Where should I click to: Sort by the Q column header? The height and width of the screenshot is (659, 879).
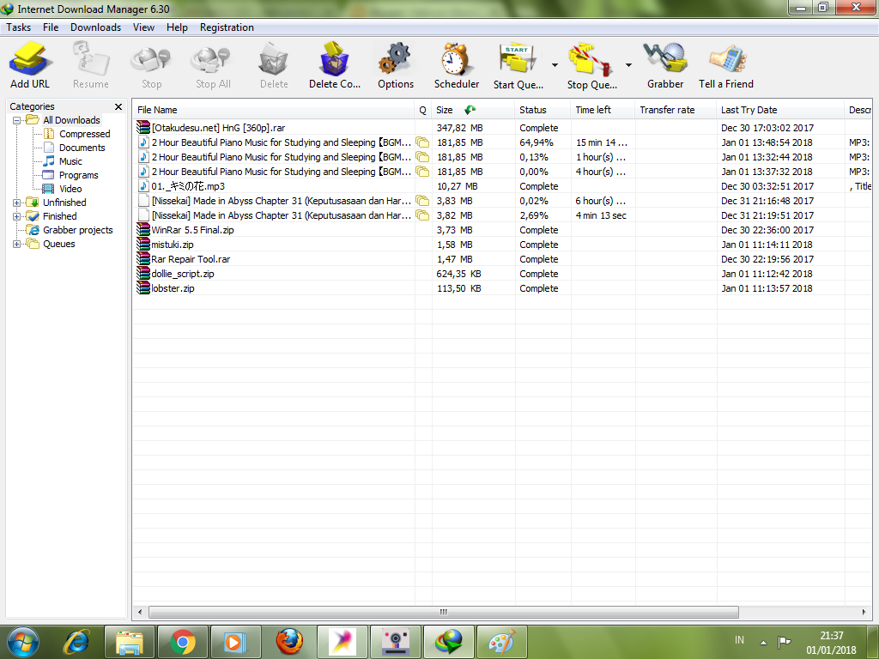(423, 110)
